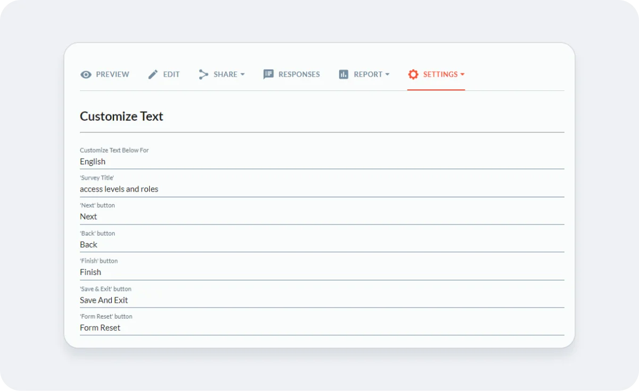
Task: Edit the Survey Title field text
Action: (x=322, y=189)
